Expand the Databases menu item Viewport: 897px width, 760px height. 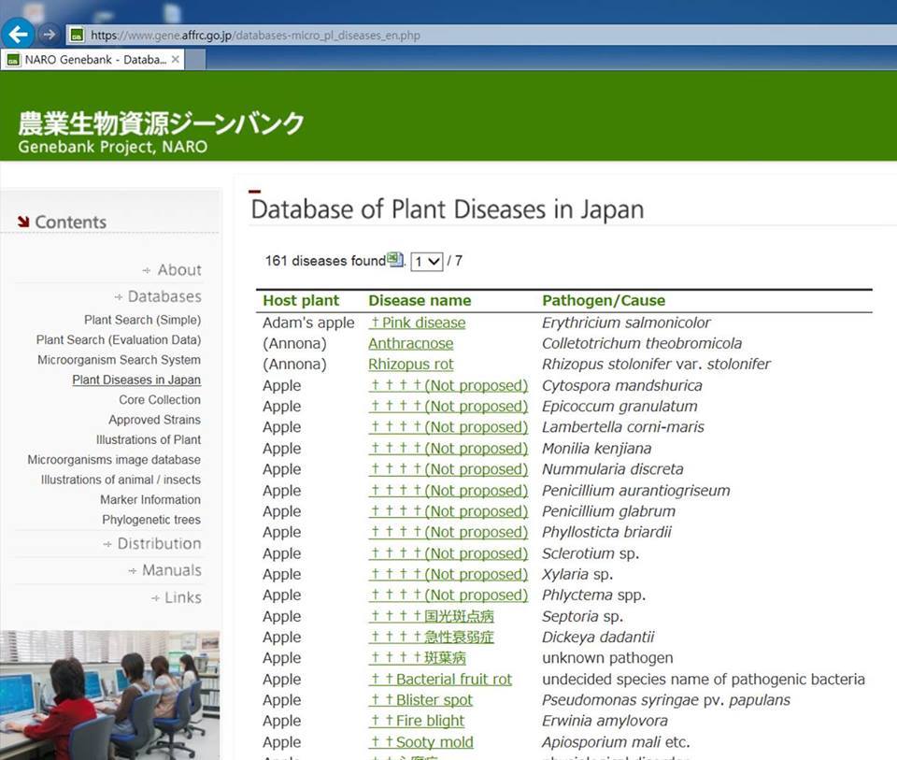pyautogui.click(x=159, y=296)
